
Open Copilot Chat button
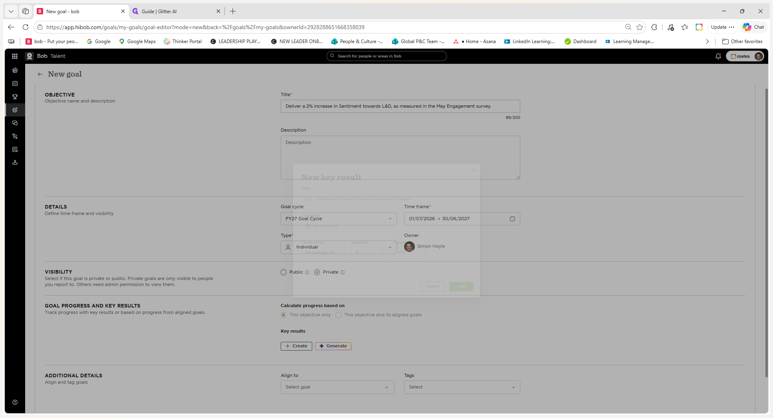tap(753, 27)
